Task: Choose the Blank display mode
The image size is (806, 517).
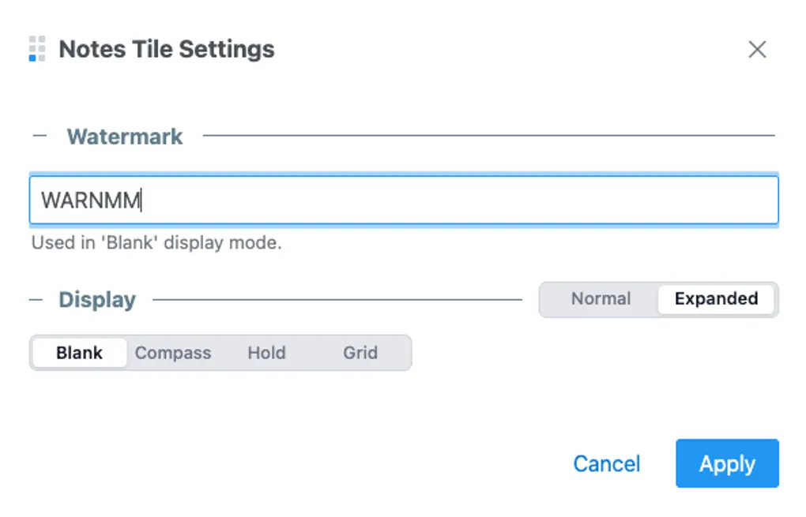Action: pos(79,353)
